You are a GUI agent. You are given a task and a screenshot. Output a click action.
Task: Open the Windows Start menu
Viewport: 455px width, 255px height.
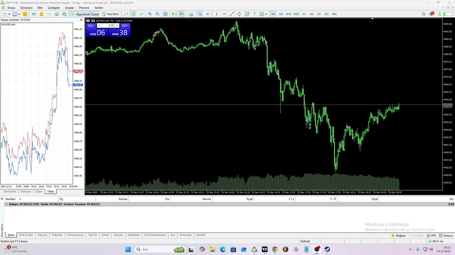tap(128, 249)
